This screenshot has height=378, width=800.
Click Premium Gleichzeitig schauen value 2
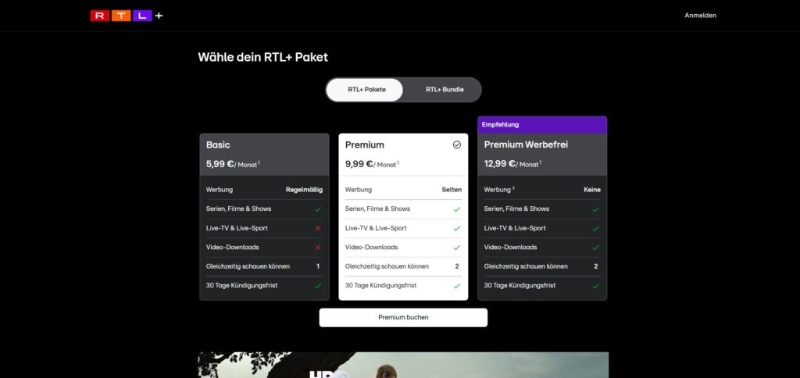pyautogui.click(x=456, y=266)
